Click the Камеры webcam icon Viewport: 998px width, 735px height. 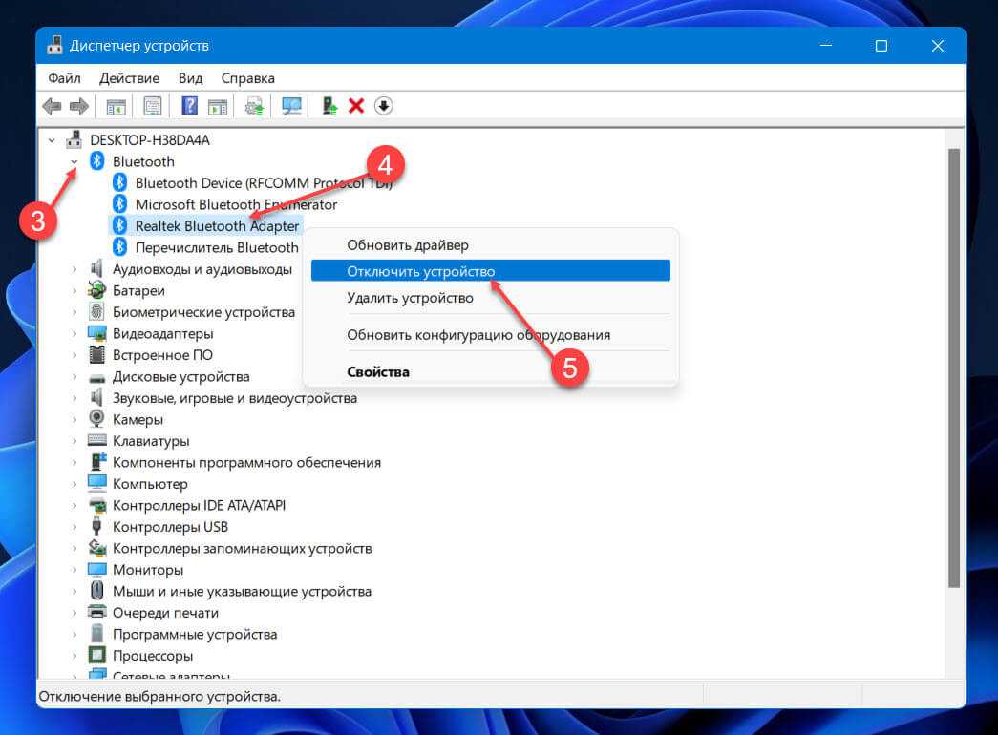coord(96,419)
